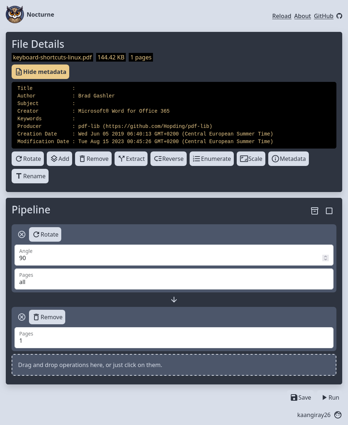Click the File Details heading
This screenshot has width=348, height=425.
(x=38, y=44)
